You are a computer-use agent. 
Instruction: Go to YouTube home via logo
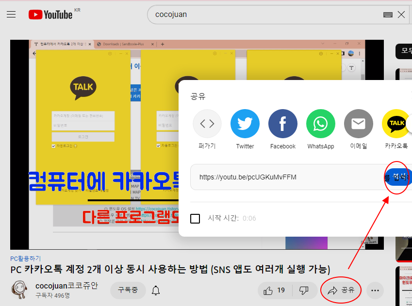tap(50, 15)
